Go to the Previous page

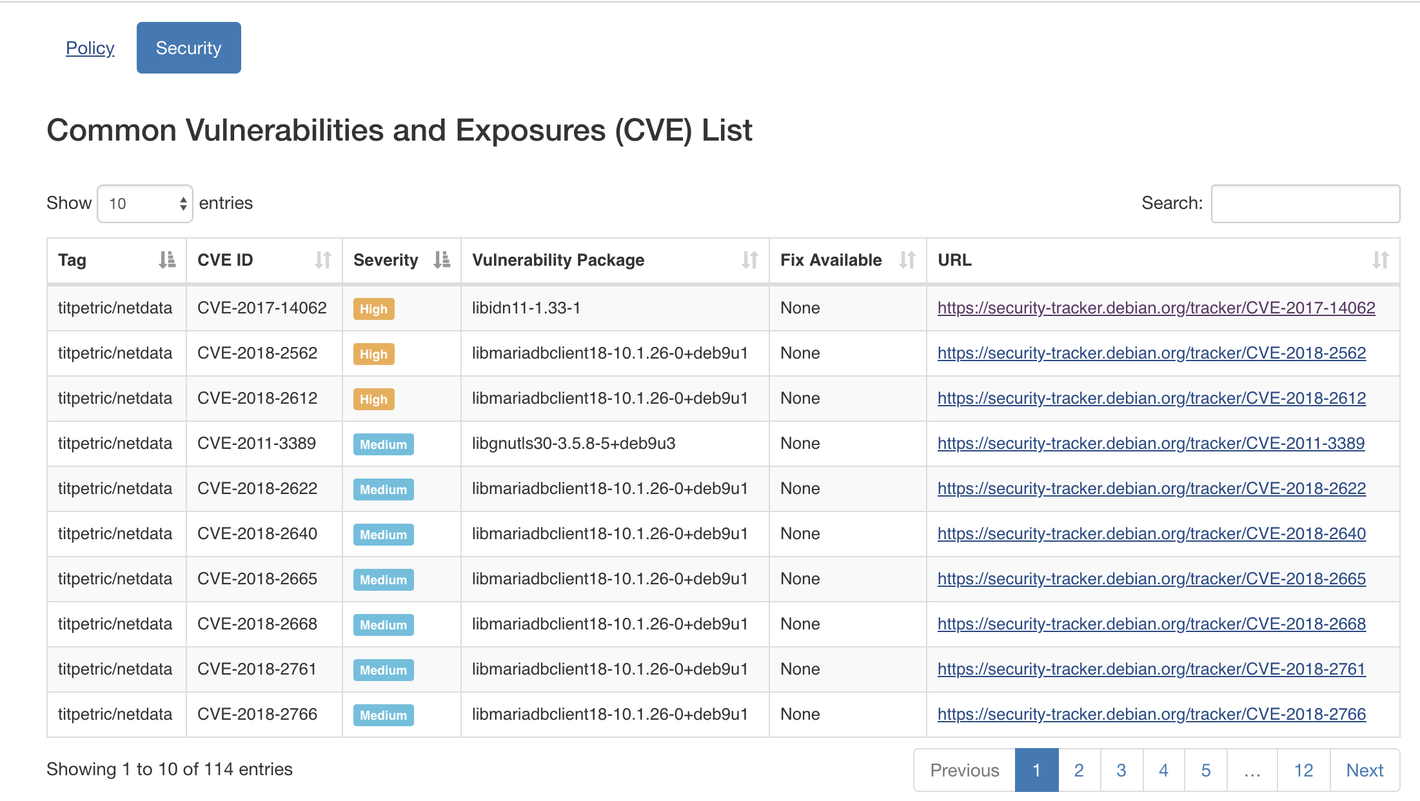pos(965,770)
